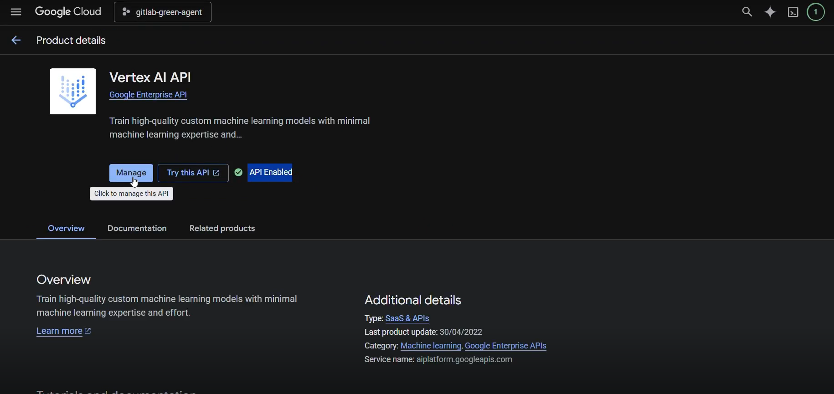Open the Google Enterprise API link
Viewport: 834px width, 394px height.
tap(148, 95)
